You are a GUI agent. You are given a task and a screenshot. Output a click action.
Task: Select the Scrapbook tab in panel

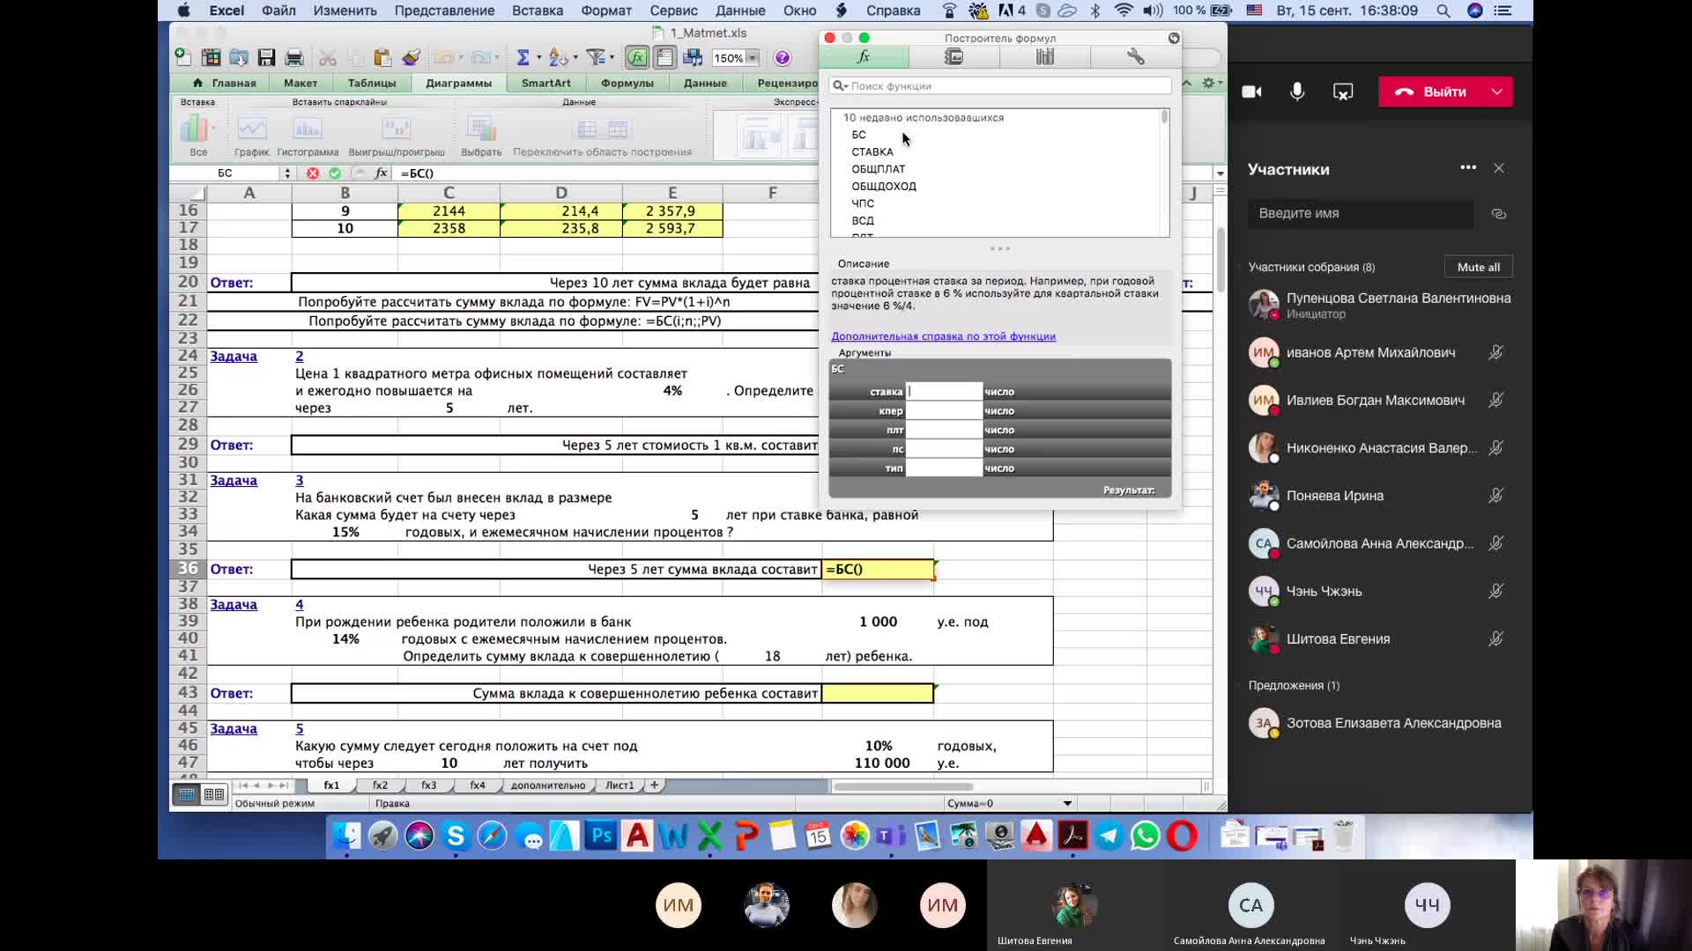(954, 57)
